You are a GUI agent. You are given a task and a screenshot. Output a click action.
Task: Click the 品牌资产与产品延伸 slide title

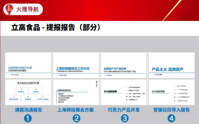coord(115,69)
